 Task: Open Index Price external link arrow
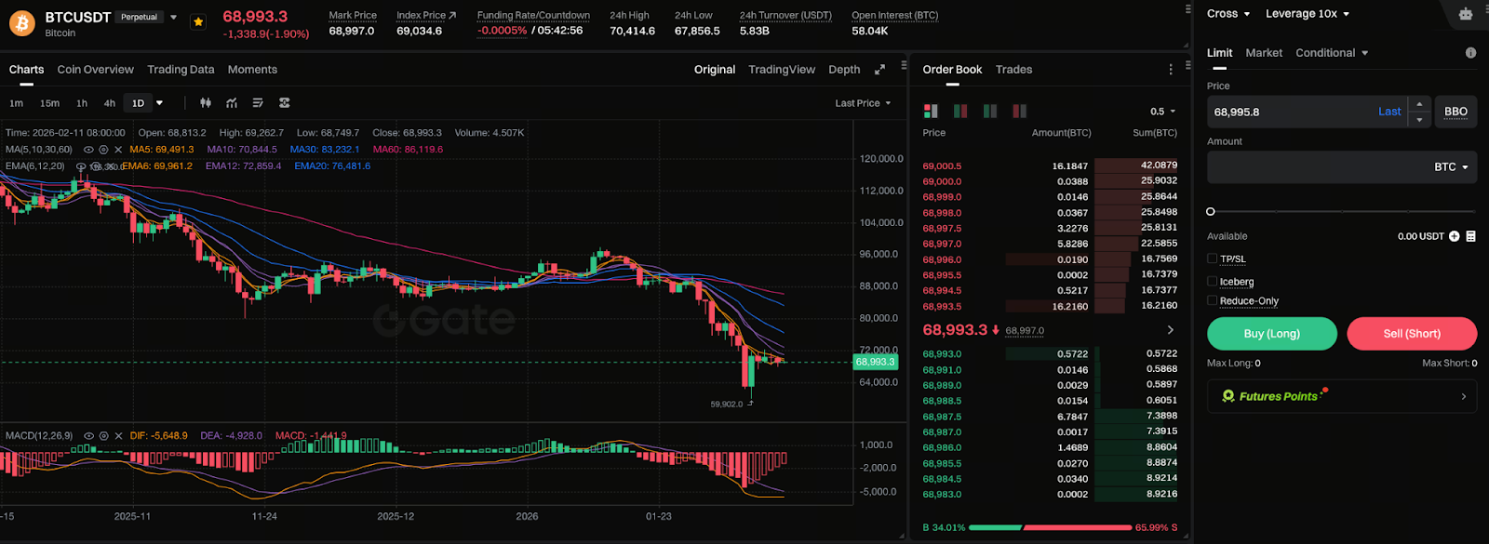coord(452,15)
